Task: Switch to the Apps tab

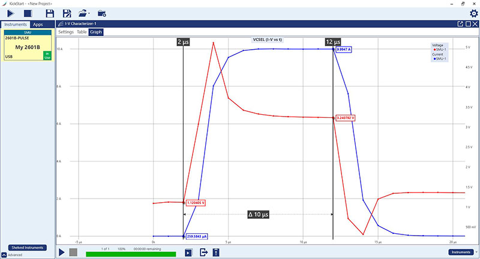Action: click(x=38, y=24)
